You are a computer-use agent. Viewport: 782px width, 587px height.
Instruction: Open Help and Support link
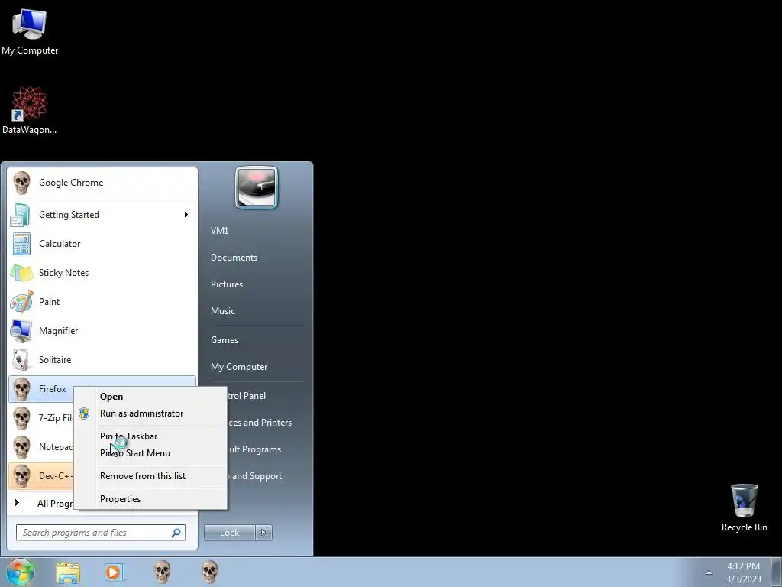255,476
